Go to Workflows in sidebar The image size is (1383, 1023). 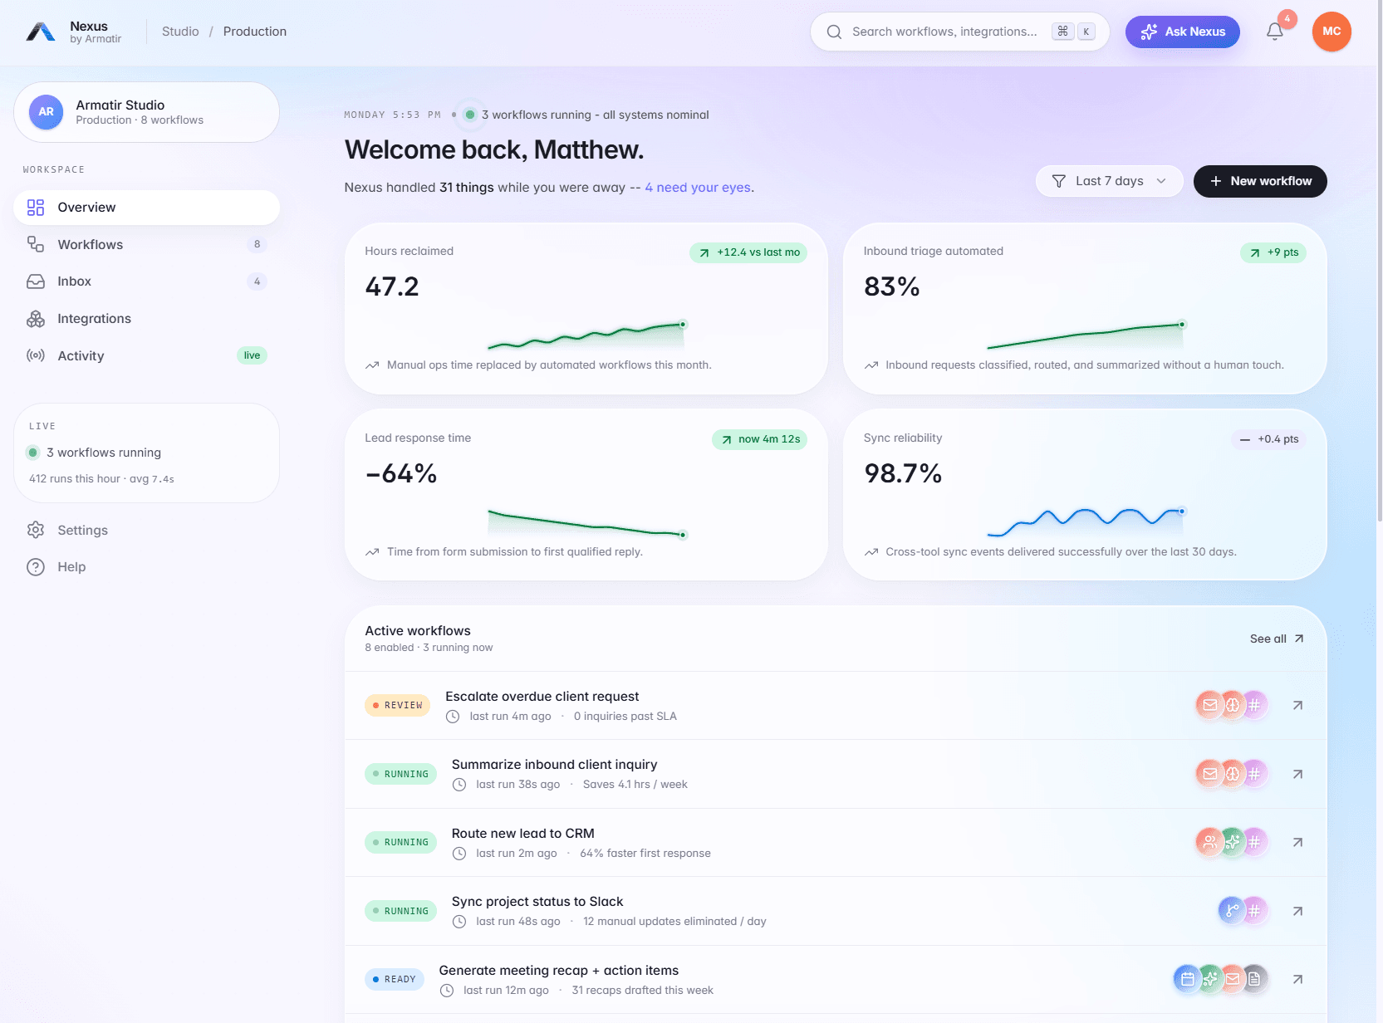click(146, 244)
